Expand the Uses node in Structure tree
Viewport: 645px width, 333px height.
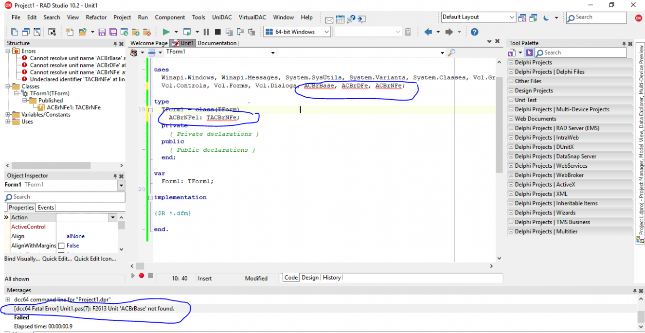[x=8, y=122]
